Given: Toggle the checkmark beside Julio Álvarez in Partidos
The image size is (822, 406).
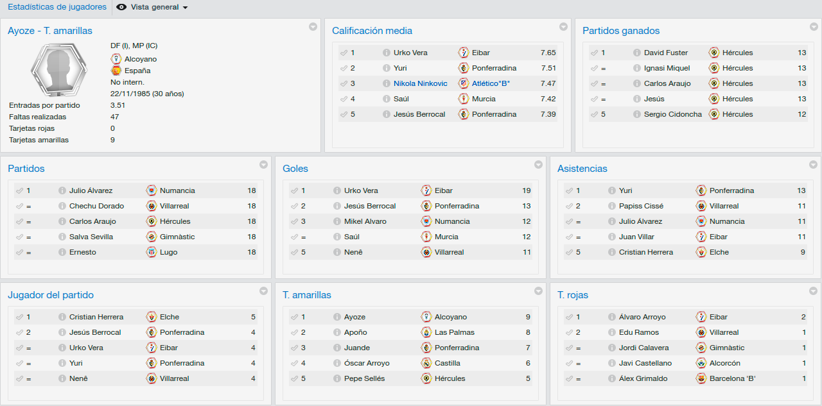Looking at the screenshot, I should tap(19, 190).
